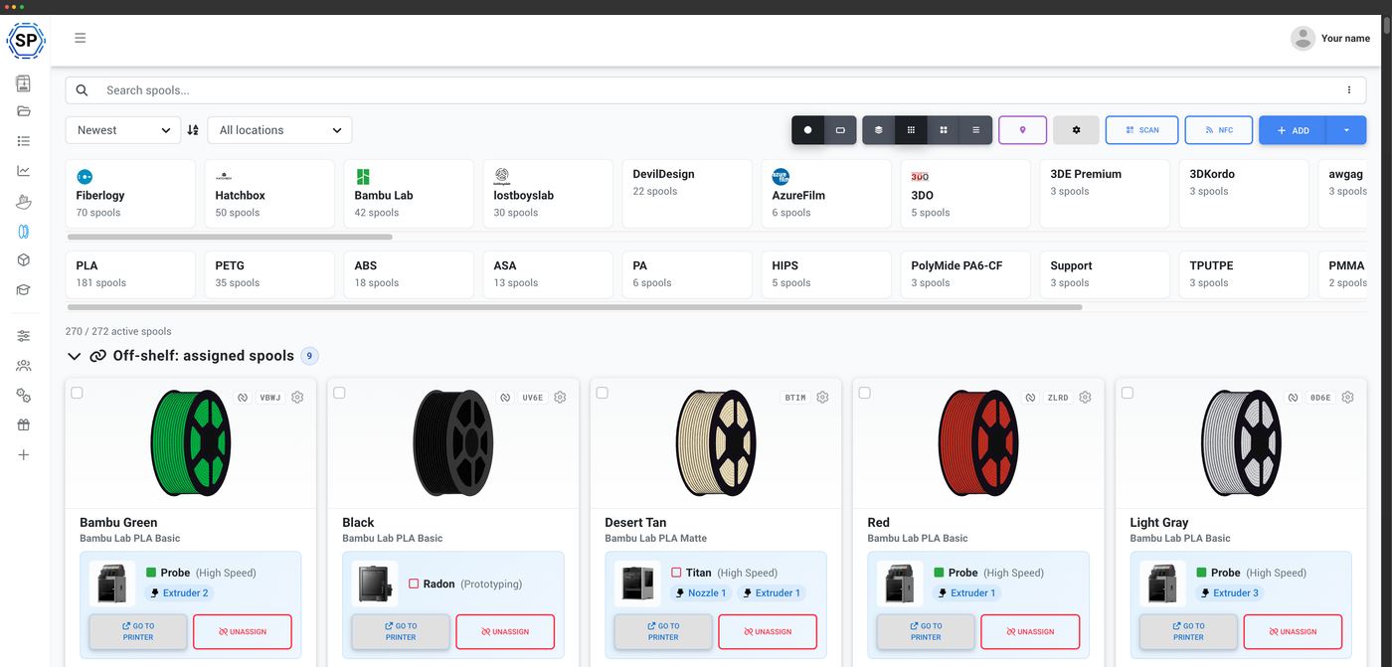
Task: Open the filament spools icon in sidebar
Action: tap(24, 231)
